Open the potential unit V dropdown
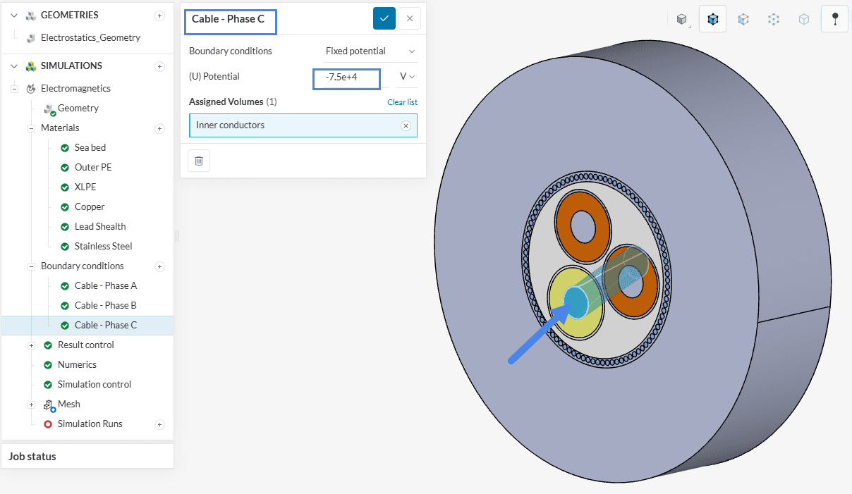The image size is (852, 494). 407,77
